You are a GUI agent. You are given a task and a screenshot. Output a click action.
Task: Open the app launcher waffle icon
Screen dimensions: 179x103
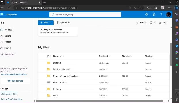coord(2,14)
